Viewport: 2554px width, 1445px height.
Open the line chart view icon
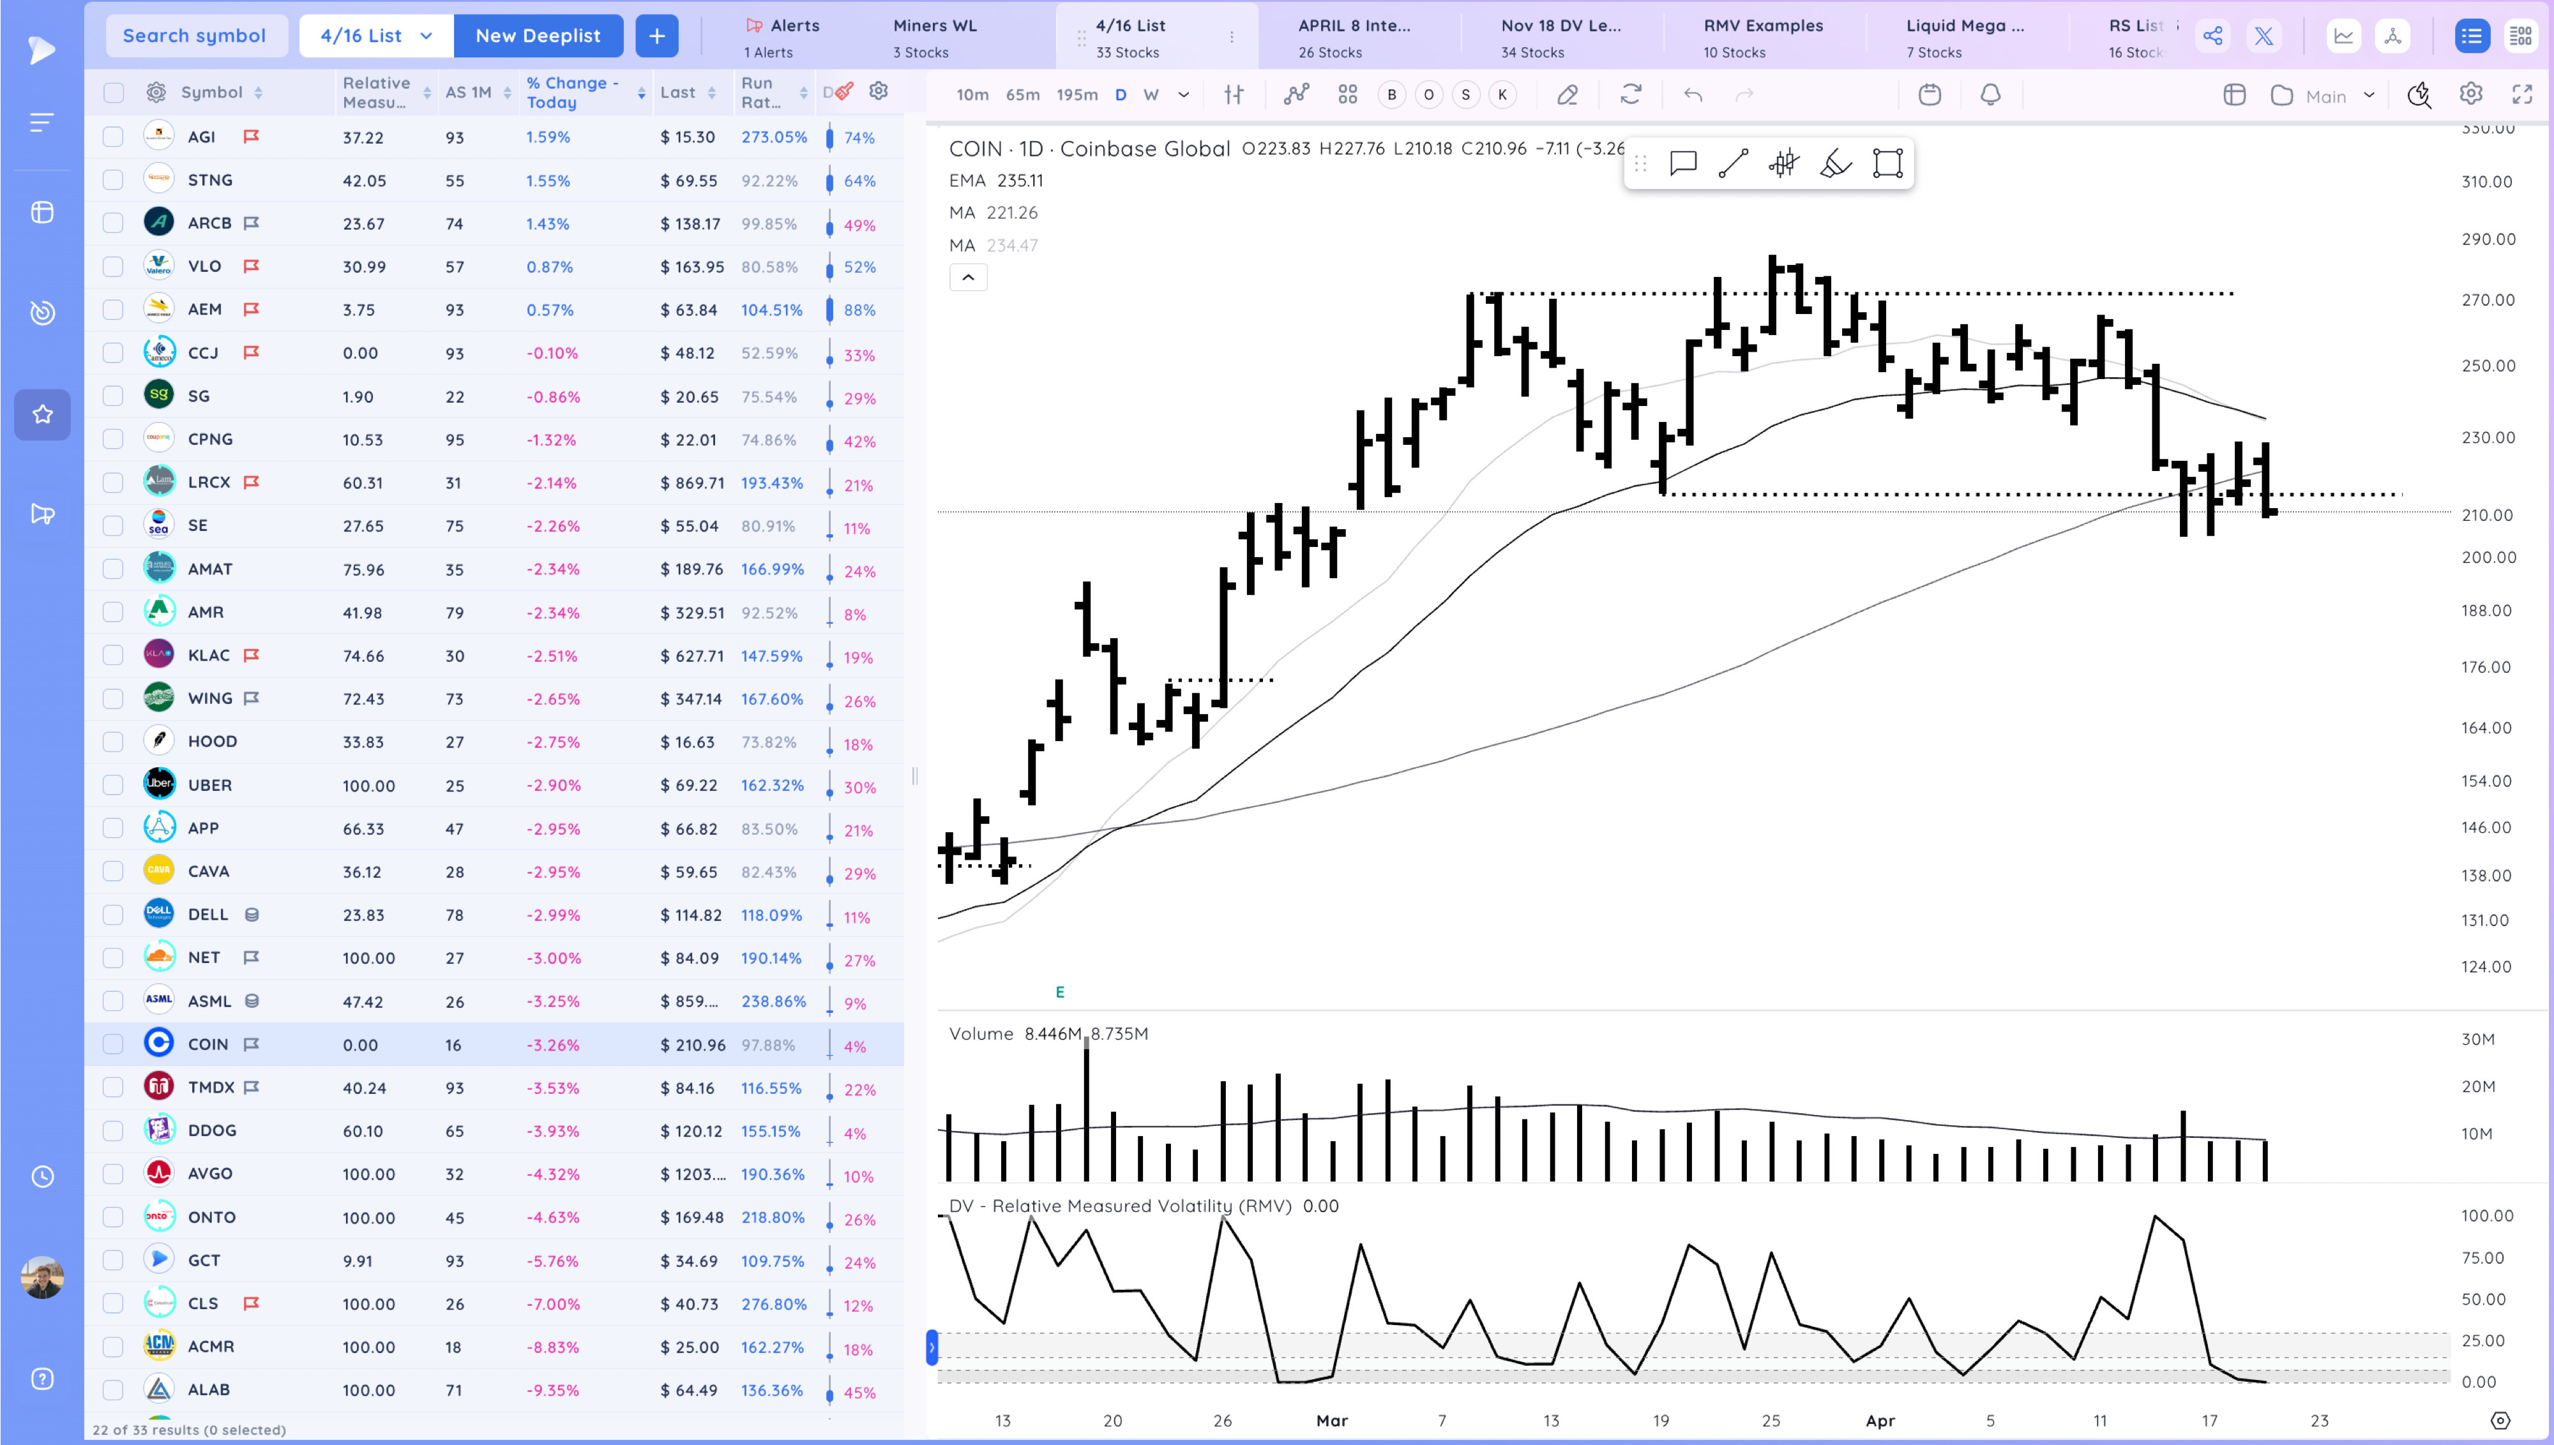click(2343, 37)
